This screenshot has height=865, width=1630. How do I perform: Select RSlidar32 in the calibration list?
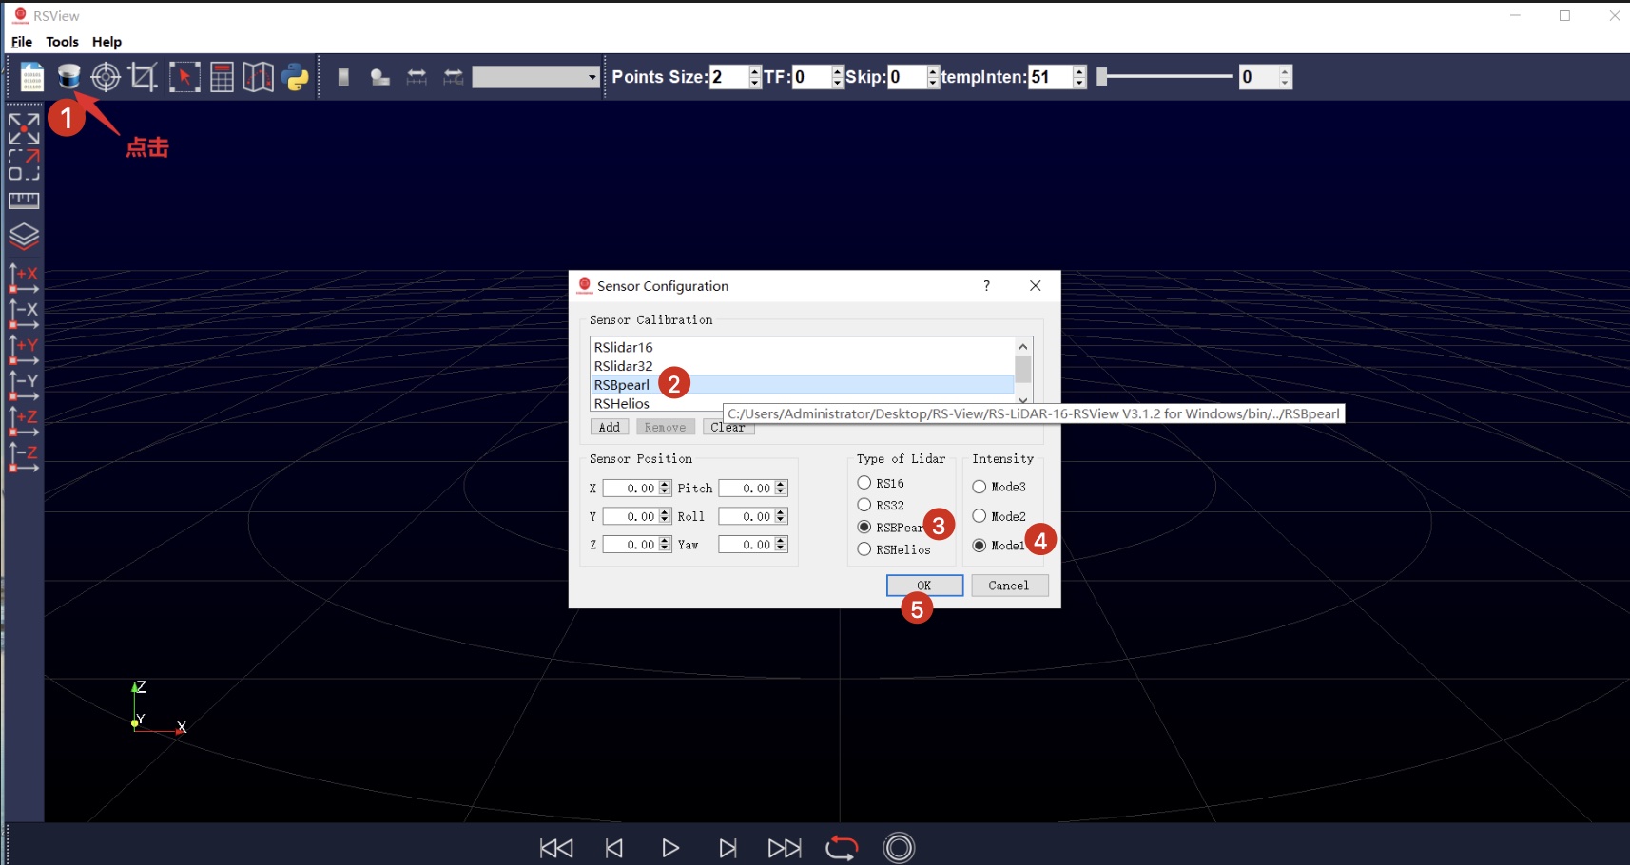click(x=802, y=366)
